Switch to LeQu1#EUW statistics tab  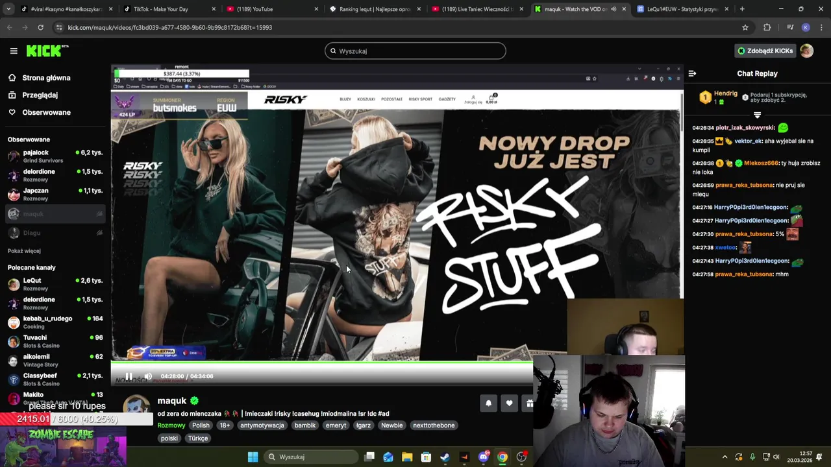point(682,9)
